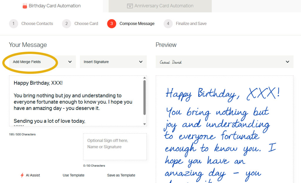Click the message box scroll up arrow
Image resolution: width=301 pixels, height=183 pixels.
[145, 78]
